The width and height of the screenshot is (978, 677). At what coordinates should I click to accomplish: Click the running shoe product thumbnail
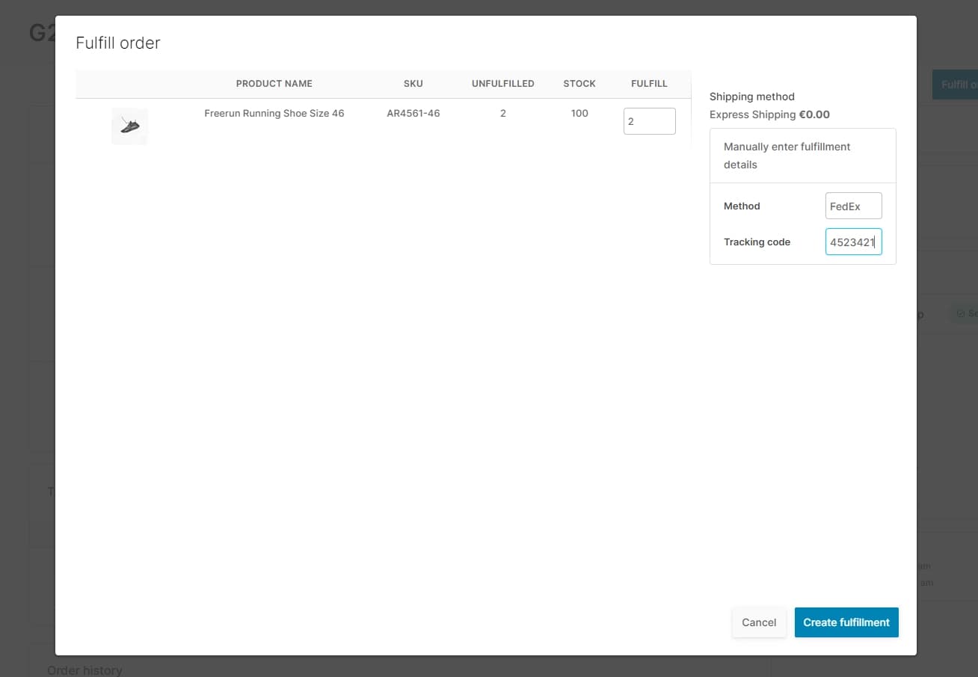click(x=129, y=126)
